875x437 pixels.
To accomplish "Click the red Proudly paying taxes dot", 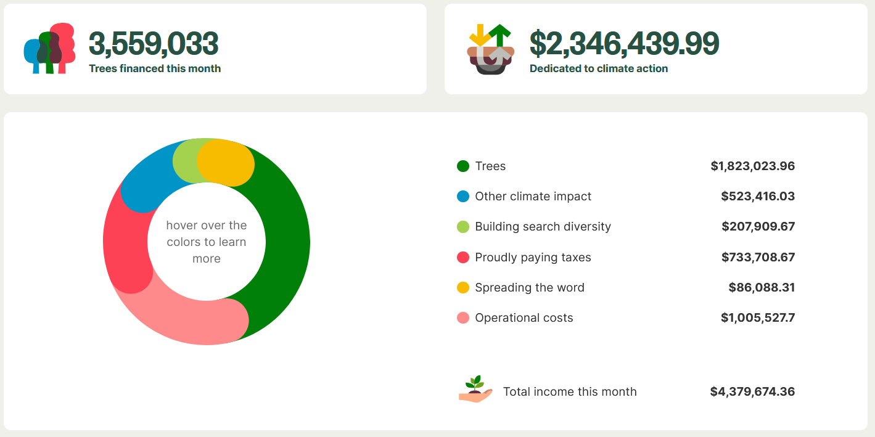I will point(463,257).
